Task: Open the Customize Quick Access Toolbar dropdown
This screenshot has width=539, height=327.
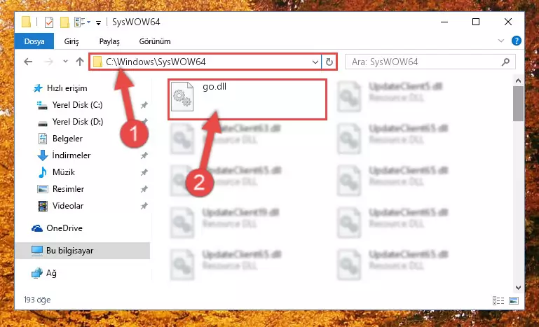Action: [98, 22]
